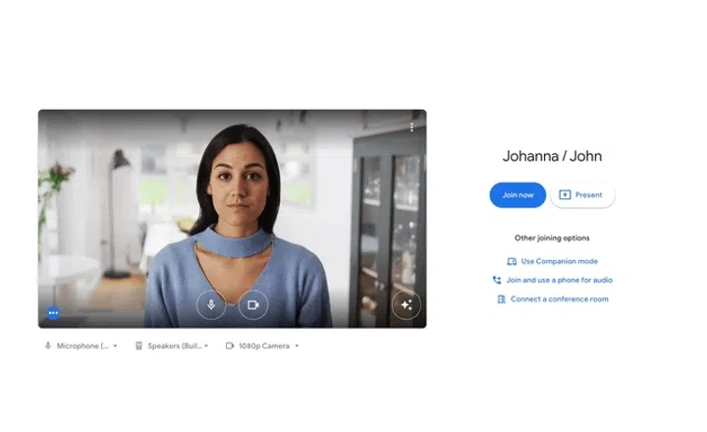Click the Join now button

[517, 194]
